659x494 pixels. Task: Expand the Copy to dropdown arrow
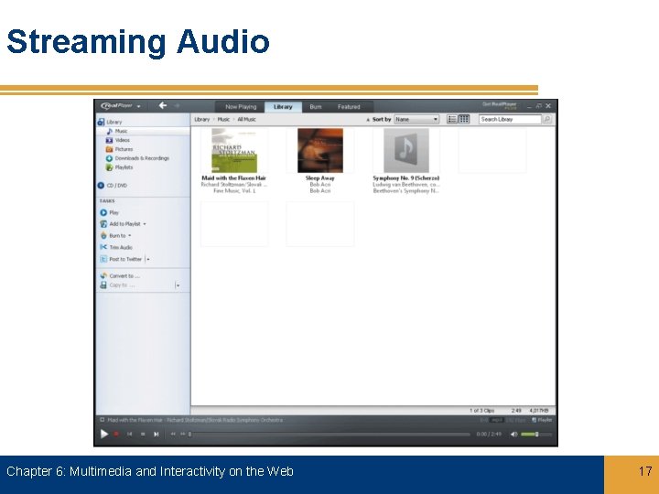178,285
